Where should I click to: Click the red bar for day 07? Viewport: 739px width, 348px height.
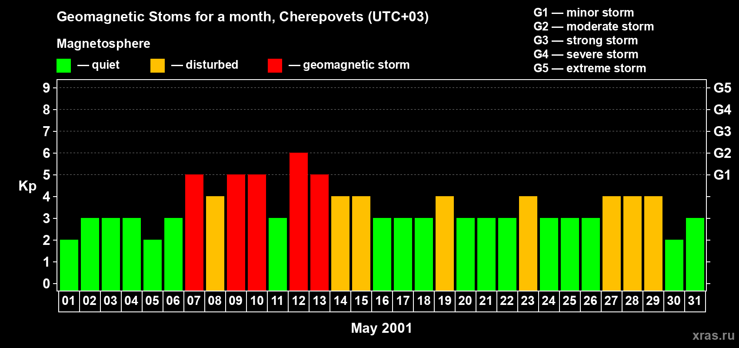pyautogui.click(x=194, y=233)
